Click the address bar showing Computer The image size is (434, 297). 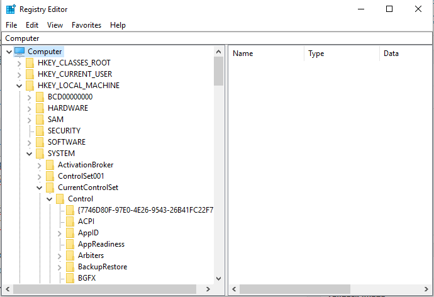click(x=217, y=38)
